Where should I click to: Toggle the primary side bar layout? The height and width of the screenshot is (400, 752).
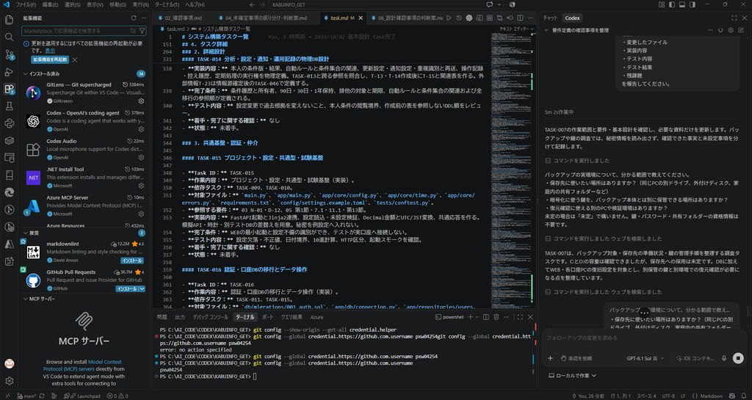(x=672, y=4)
